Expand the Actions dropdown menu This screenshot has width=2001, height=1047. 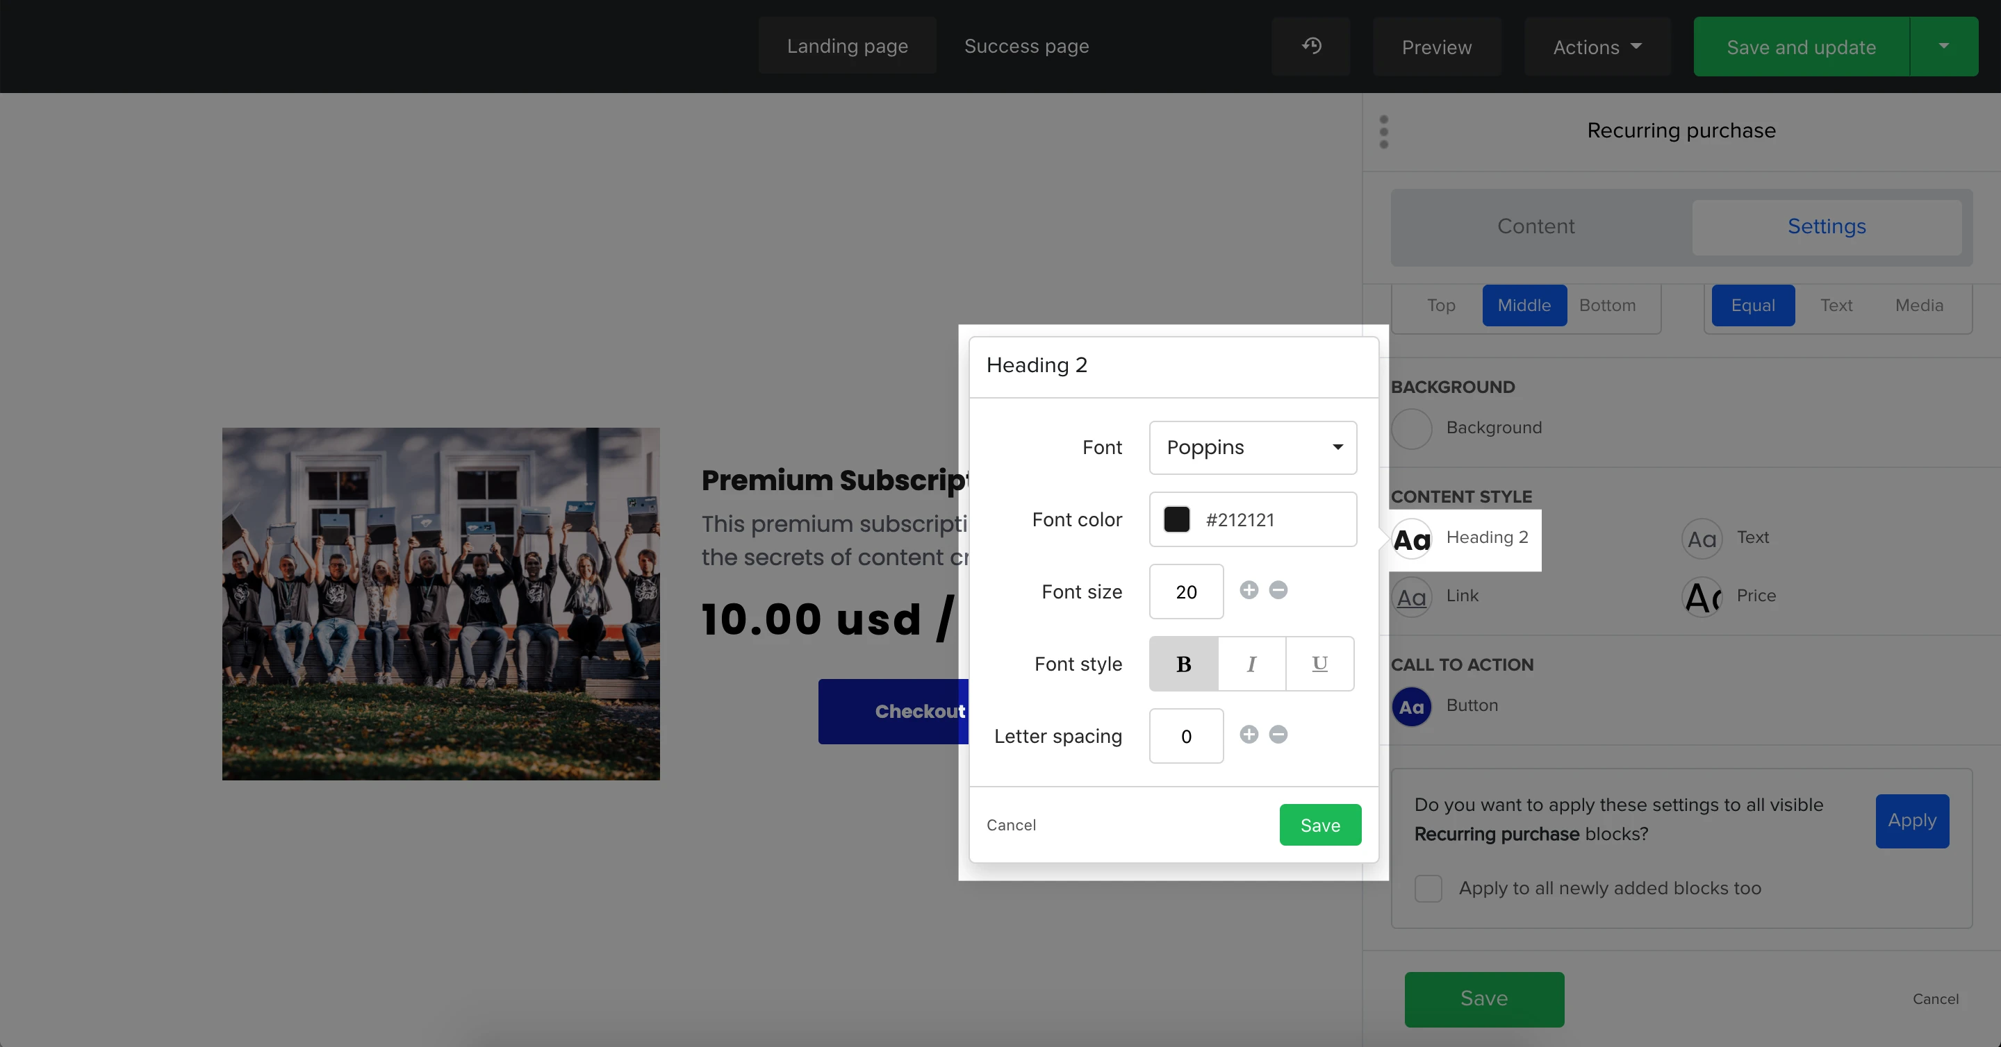(x=1597, y=47)
